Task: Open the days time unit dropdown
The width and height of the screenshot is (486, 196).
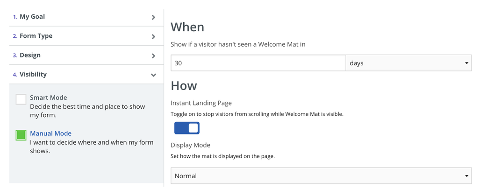Action: 408,63
